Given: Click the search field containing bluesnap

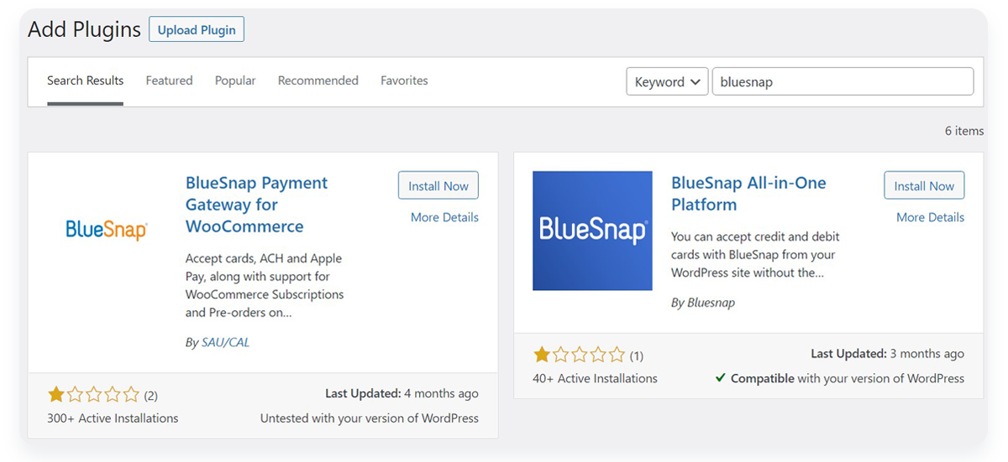Looking at the screenshot, I should pyautogui.click(x=843, y=82).
